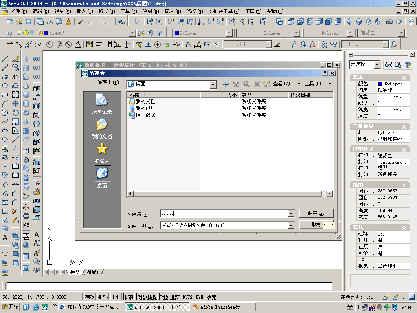Screen dimensions: 417x313
Task: Select the Rectangle tool in draw toolbar
Action: (x=5, y=95)
